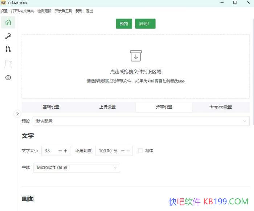Open the home page sidebar icon
This screenshot has width=254, height=211.
click(8, 22)
